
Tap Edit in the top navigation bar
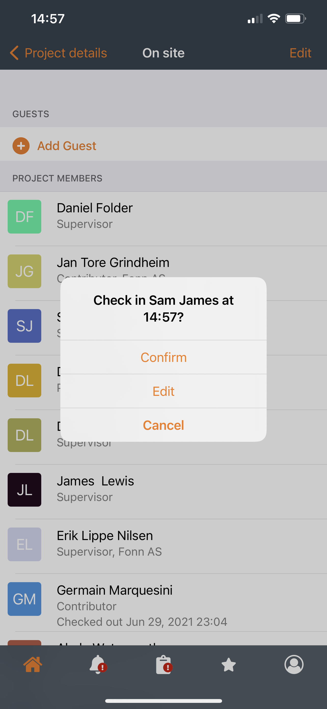pyautogui.click(x=300, y=53)
